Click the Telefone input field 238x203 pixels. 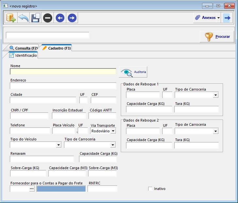pos(30,131)
